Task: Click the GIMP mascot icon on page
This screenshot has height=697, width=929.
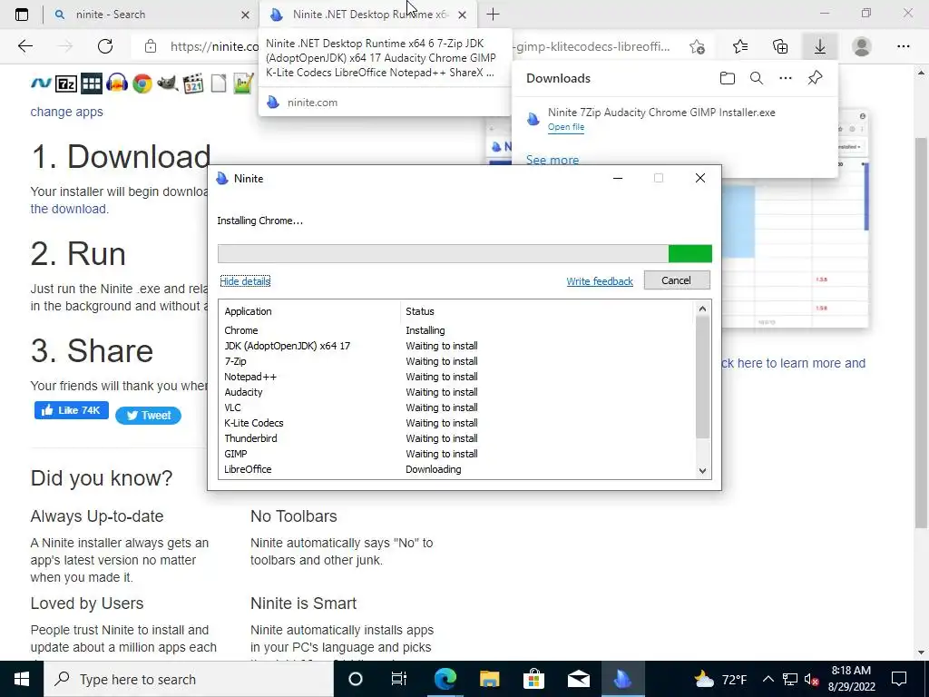Action: click(168, 83)
